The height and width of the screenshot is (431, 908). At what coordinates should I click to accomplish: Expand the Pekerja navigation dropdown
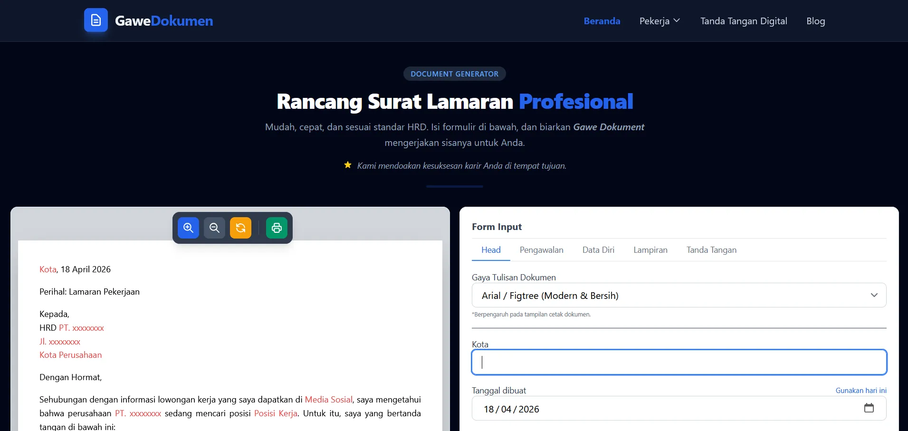coord(659,21)
